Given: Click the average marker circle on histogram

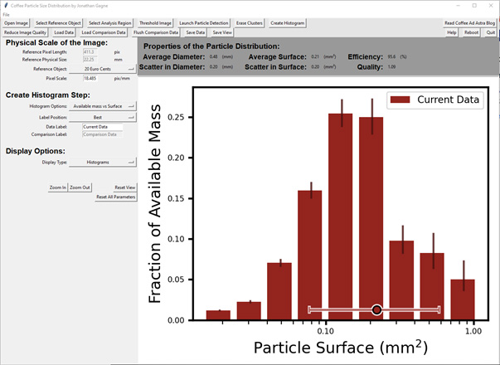Looking at the screenshot, I should pyautogui.click(x=377, y=309).
